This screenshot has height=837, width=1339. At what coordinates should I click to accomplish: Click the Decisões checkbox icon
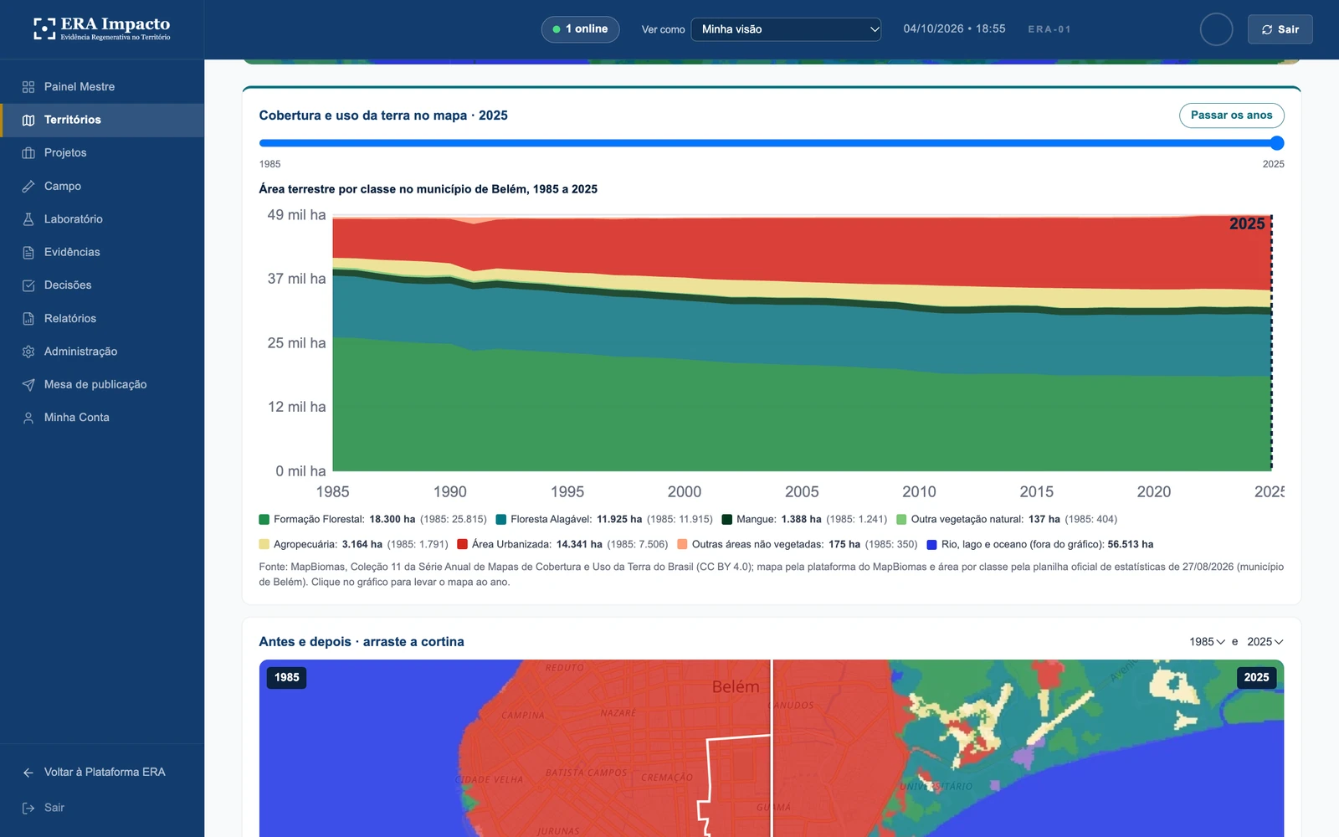[x=28, y=285]
